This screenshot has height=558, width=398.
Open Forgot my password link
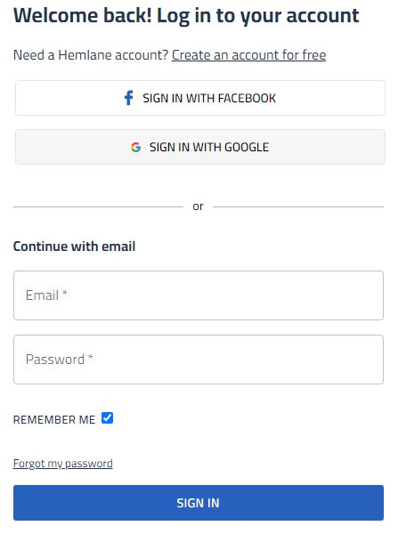(63, 464)
